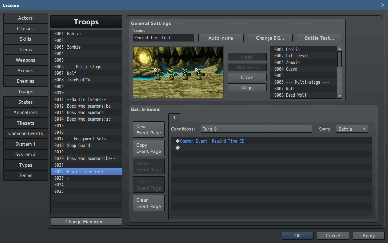Copy the current Event Page
This screenshot has height=243, width=388.
tap(148, 148)
